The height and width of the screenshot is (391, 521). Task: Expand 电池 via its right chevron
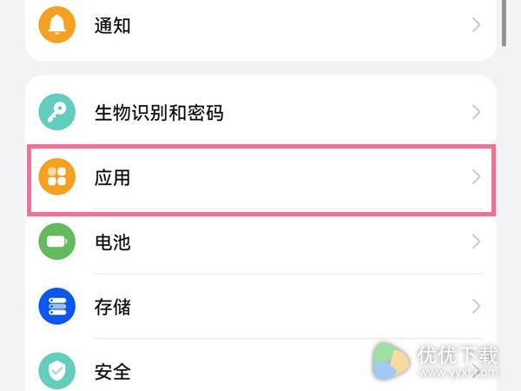point(476,242)
